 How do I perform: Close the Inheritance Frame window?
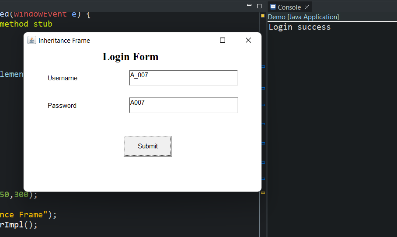(x=248, y=40)
